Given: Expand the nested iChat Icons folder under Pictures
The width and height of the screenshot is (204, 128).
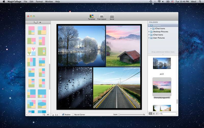Looking at the screenshot, I should click(x=151, y=28).
